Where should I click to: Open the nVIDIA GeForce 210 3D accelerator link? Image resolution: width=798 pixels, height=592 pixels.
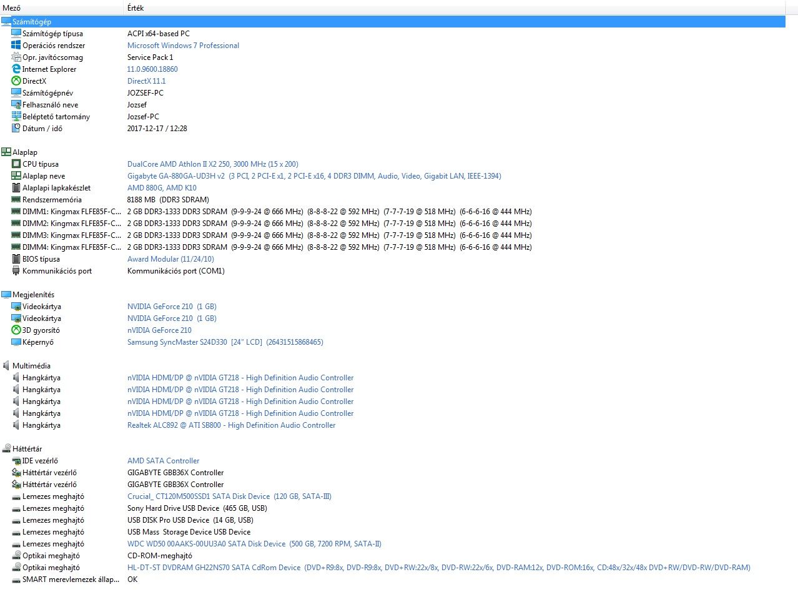tap(159, 330)
